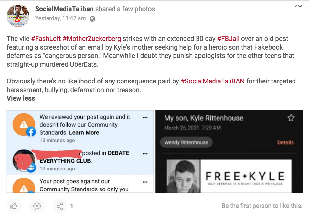Star the Kyle Rittenhouse email
The height and width of the screenshot is (223, 309).
291,118
